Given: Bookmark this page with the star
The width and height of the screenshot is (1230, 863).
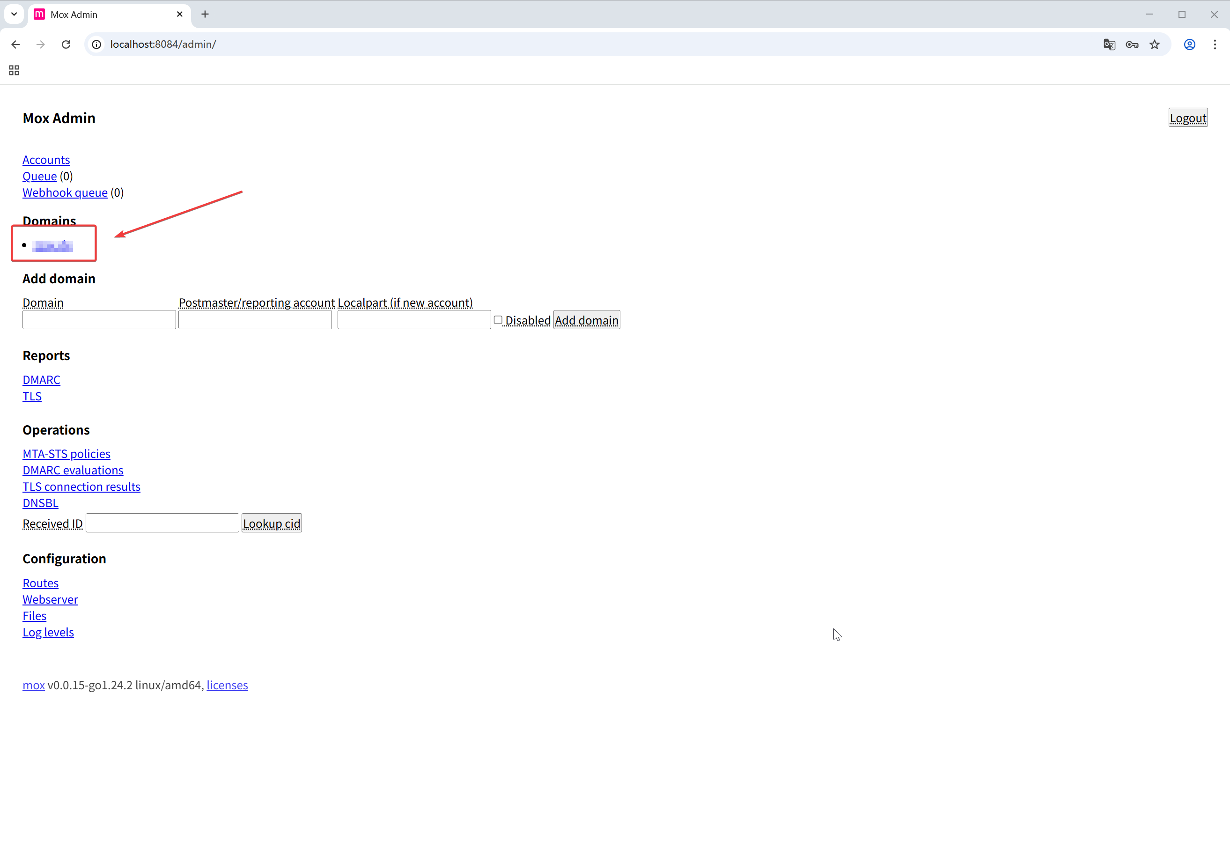Looking at the screenshot, I should tap(1155, 44).
